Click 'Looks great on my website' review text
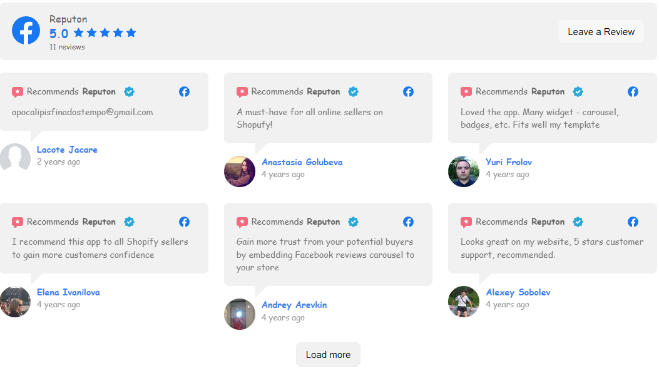 (552, 248)
